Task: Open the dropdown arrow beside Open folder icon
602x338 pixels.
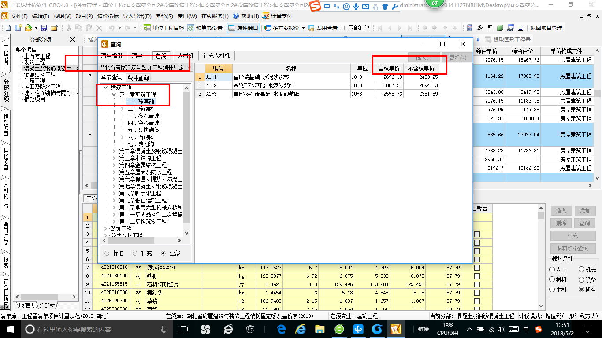Action: [x=36, y=28]
